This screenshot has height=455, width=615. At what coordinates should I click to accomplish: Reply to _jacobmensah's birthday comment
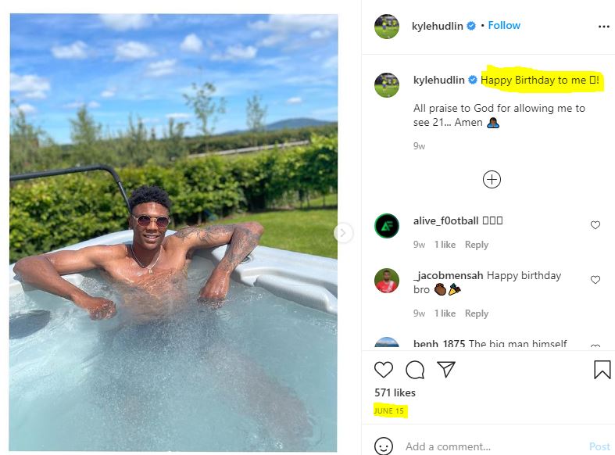[x=477, y=313]
